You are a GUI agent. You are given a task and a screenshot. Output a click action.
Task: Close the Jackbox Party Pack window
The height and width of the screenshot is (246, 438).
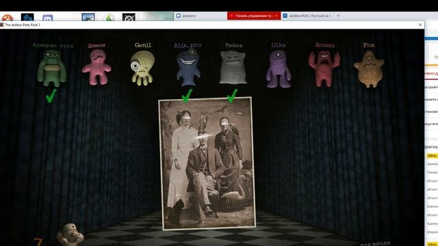420,25
